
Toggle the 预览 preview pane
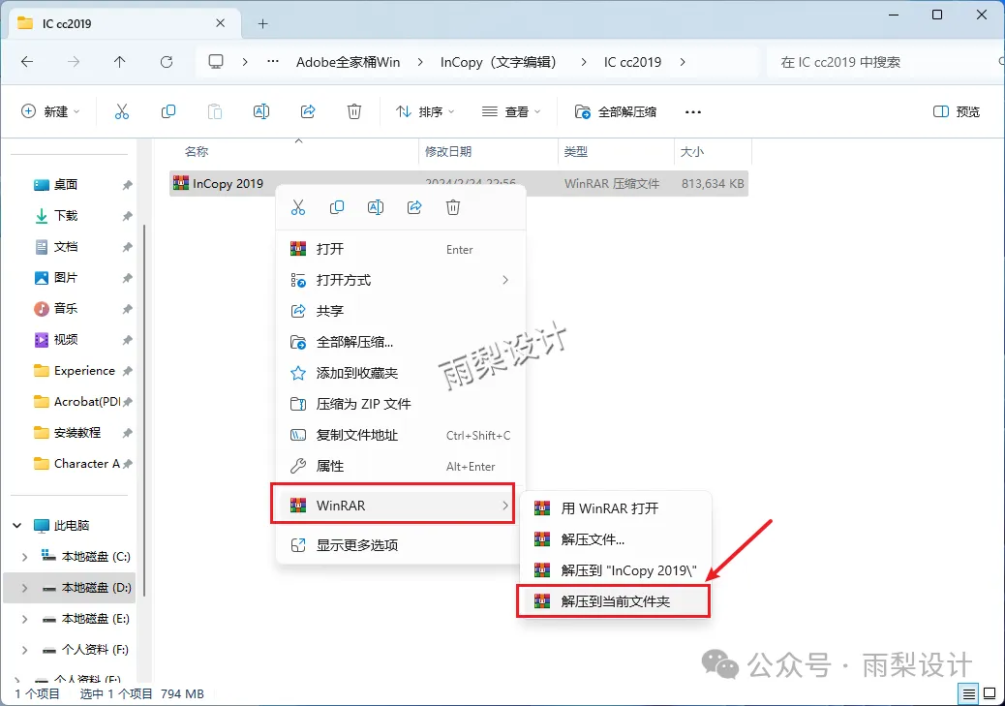coord(957,111)
